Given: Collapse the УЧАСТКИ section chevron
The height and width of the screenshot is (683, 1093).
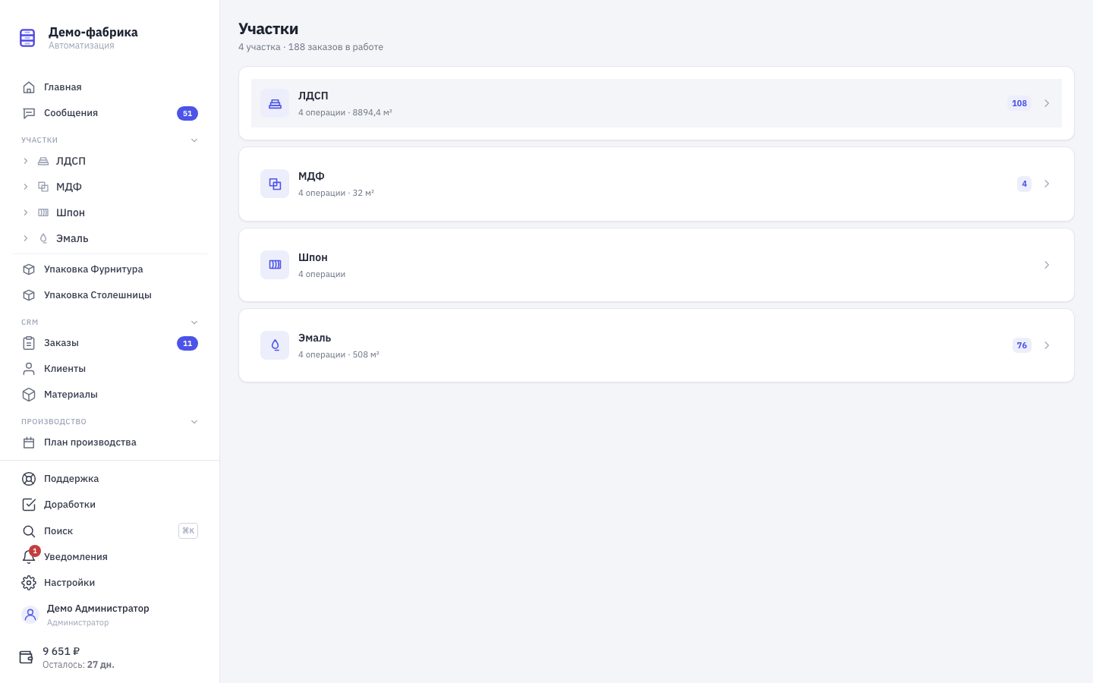Looking at the screenshot, I should click(x=194, y=140).
